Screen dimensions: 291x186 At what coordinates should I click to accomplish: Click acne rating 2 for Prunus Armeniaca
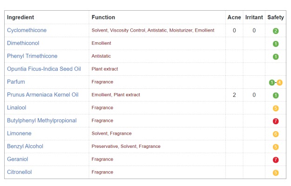pos(234,95)
